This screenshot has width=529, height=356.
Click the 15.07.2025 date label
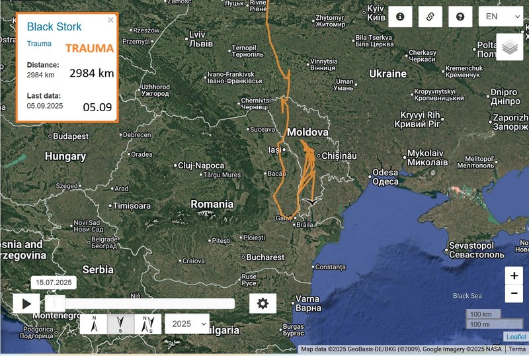point(54,283)
